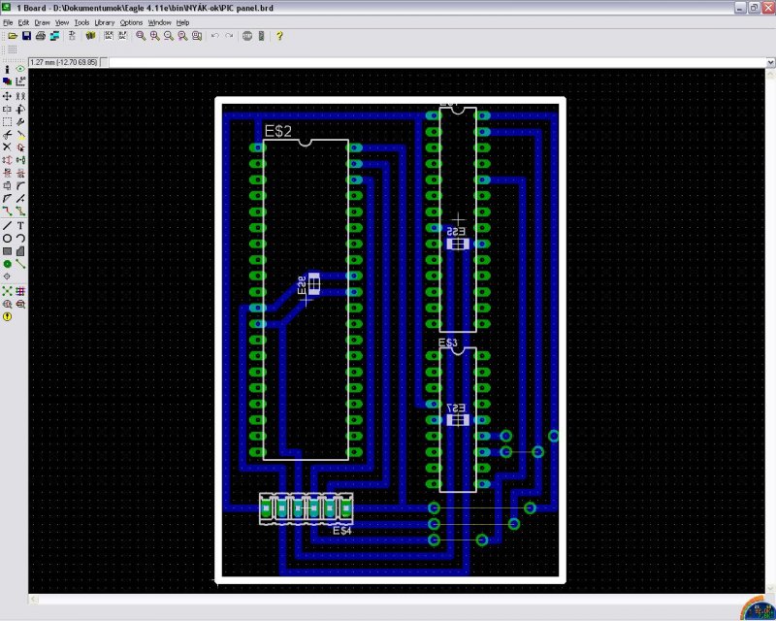Open the Display layers tool
Viewport: 776px width, 621px height.
(7, 82)
